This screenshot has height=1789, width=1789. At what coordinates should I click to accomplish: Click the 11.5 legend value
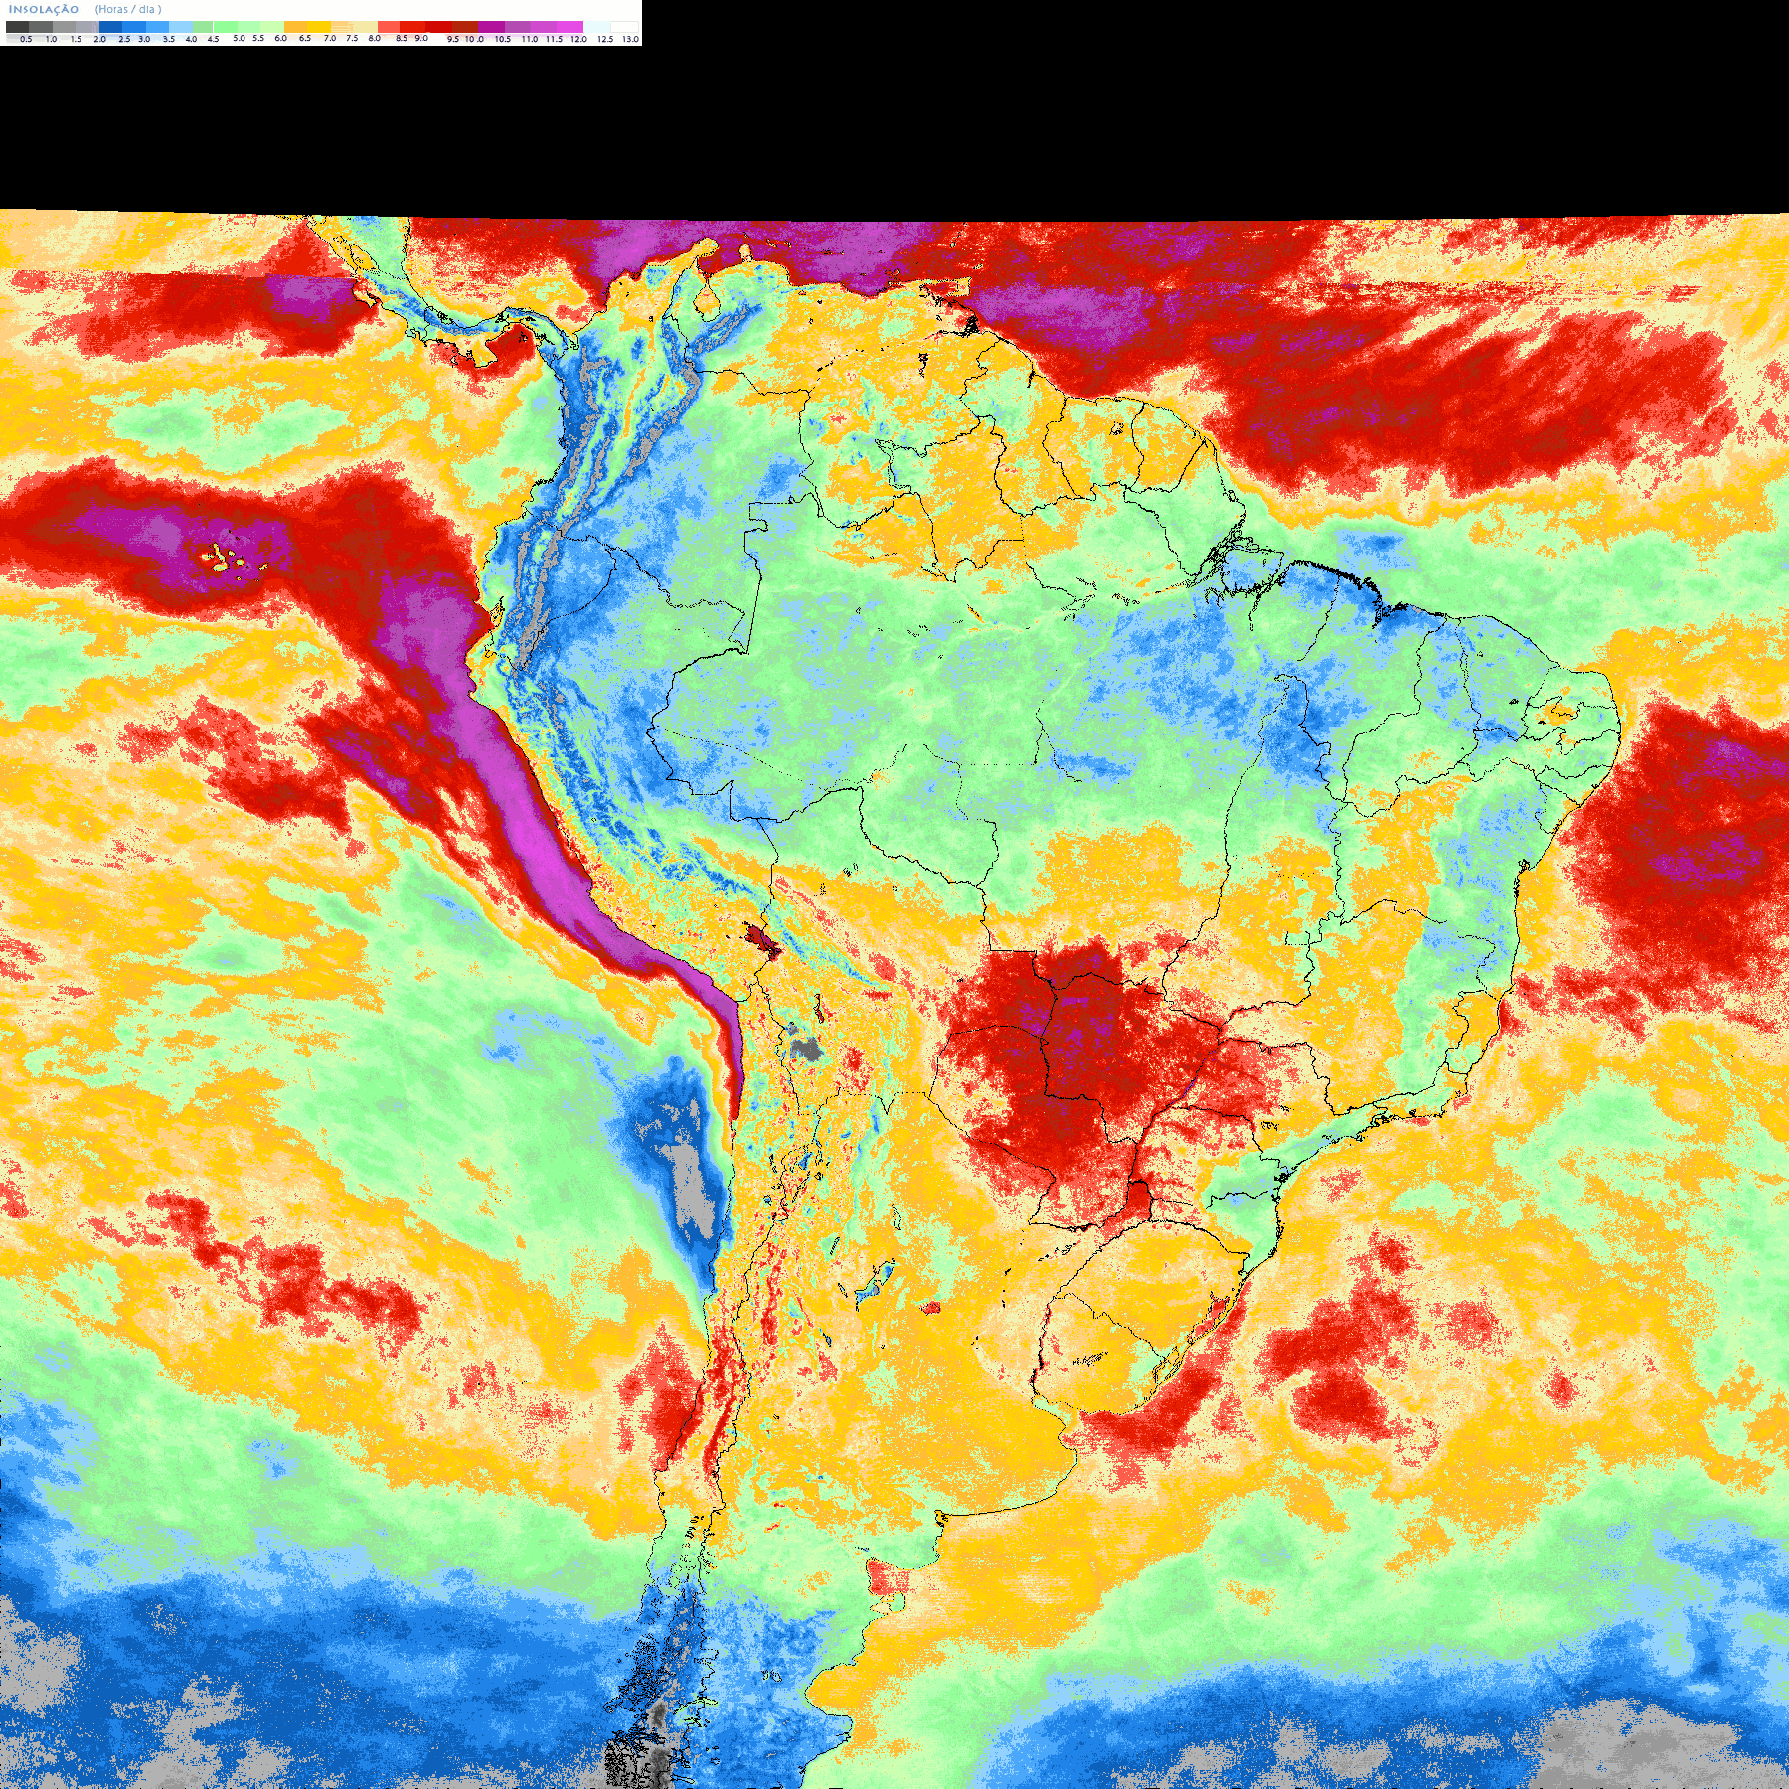click(x=555, y=39)
